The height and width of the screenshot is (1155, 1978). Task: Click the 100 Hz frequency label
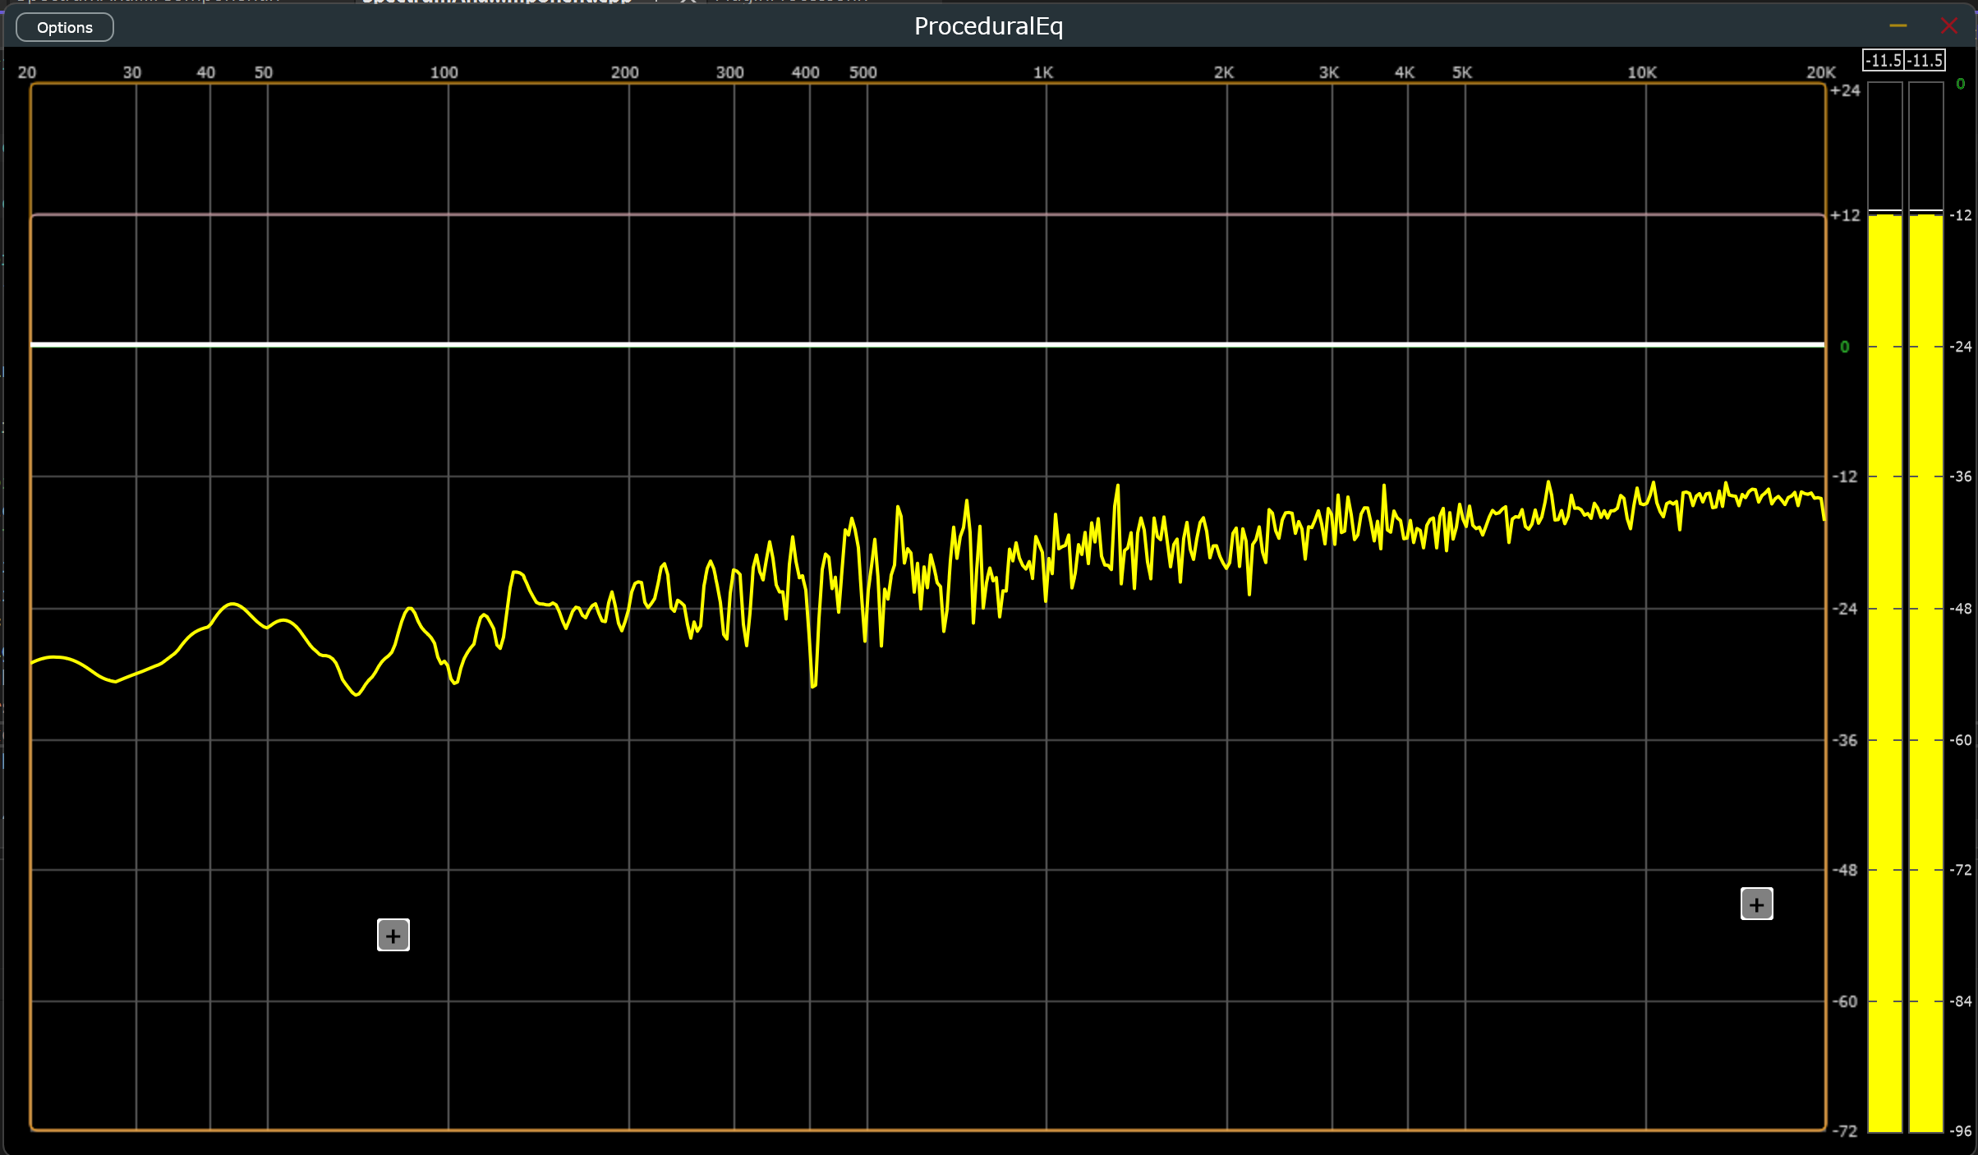tap(444, 72)
